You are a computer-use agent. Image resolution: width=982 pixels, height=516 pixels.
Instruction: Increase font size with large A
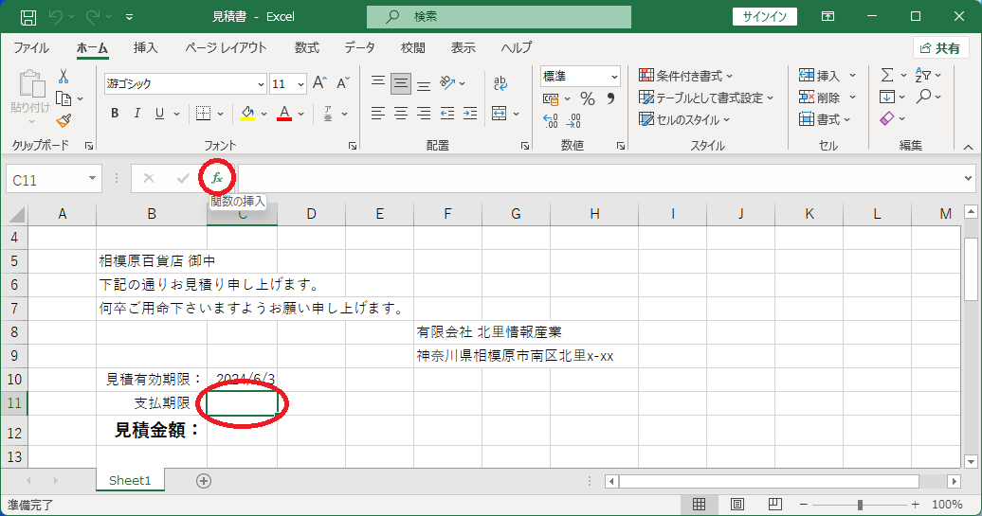pos(319,83)
